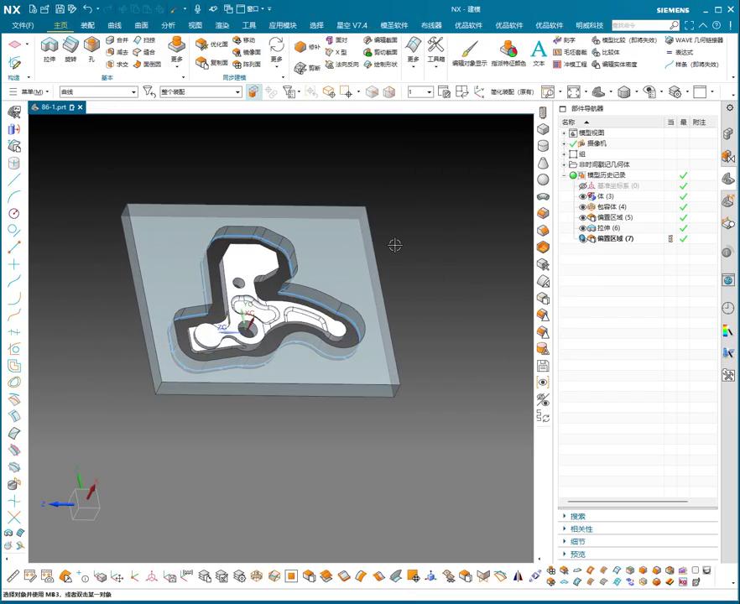Select 指派特征颜色 feature color tool
The image size is (740, 604).
(508, 50)
